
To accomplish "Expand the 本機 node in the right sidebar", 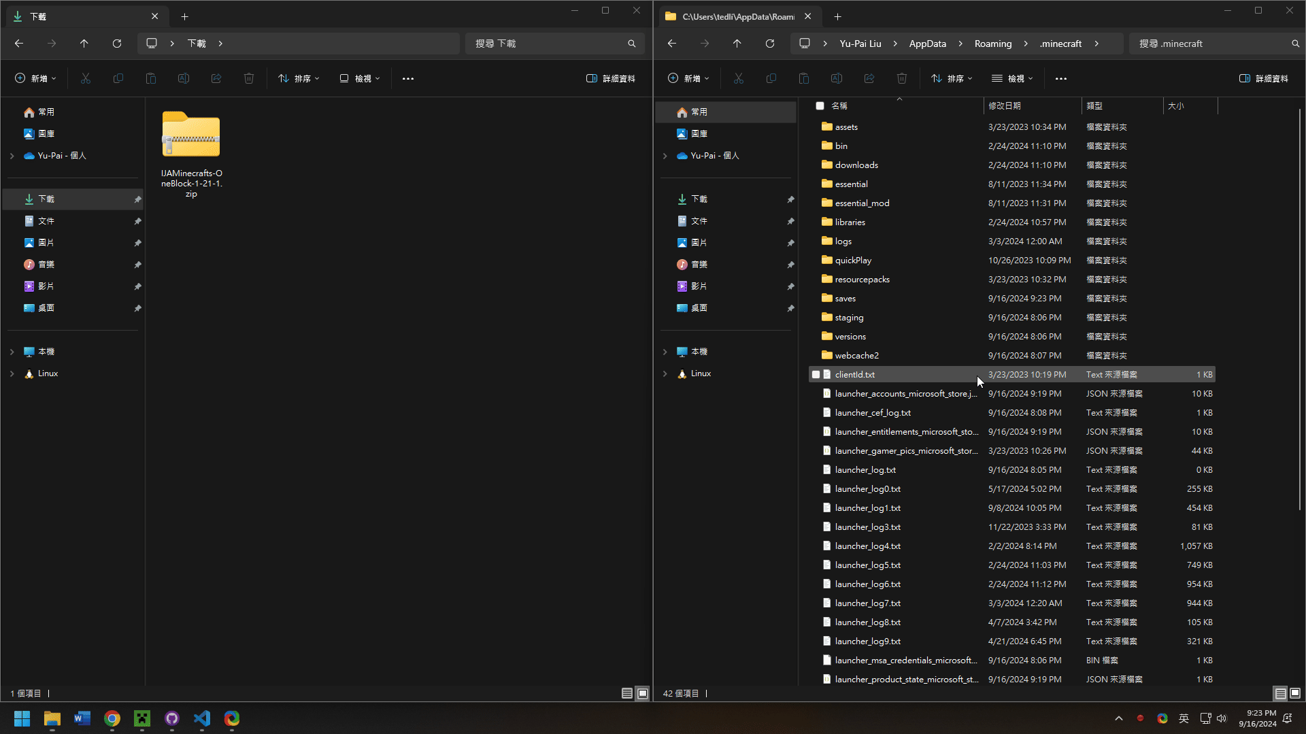I will pyautogui.click(x=665, y=352).
